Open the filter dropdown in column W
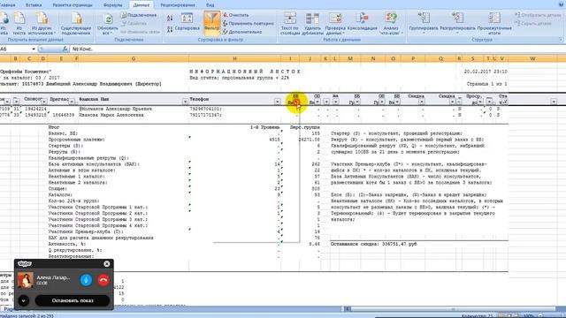566x318 pixels. pyautogui.click(x=554, y=102)
